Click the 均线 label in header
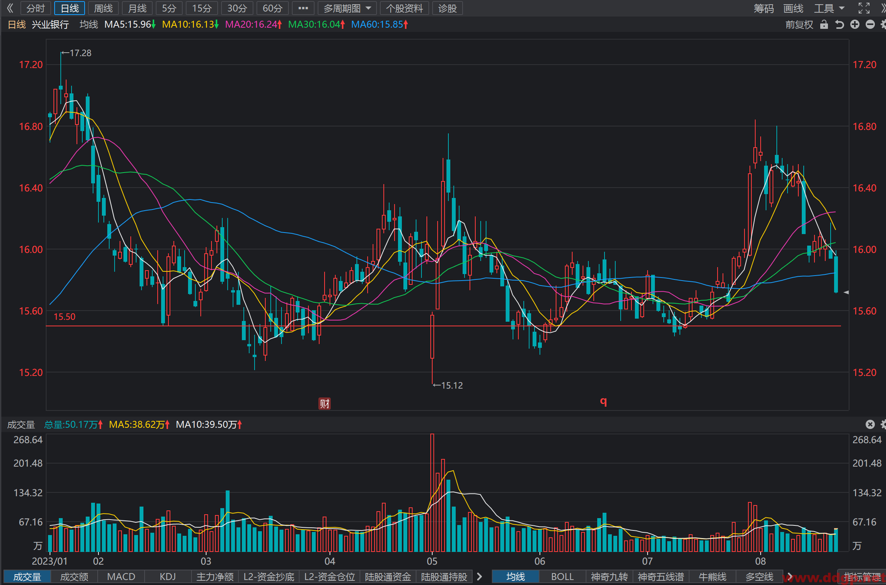This screenshot has width=886, height=585. click(x=89, y=25)
